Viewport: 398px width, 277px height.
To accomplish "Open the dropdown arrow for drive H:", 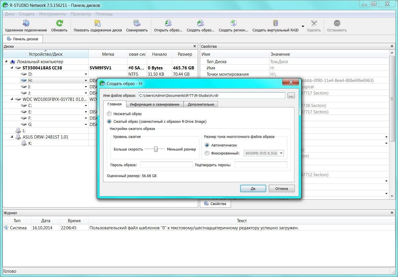I will (x=86, y=81).
